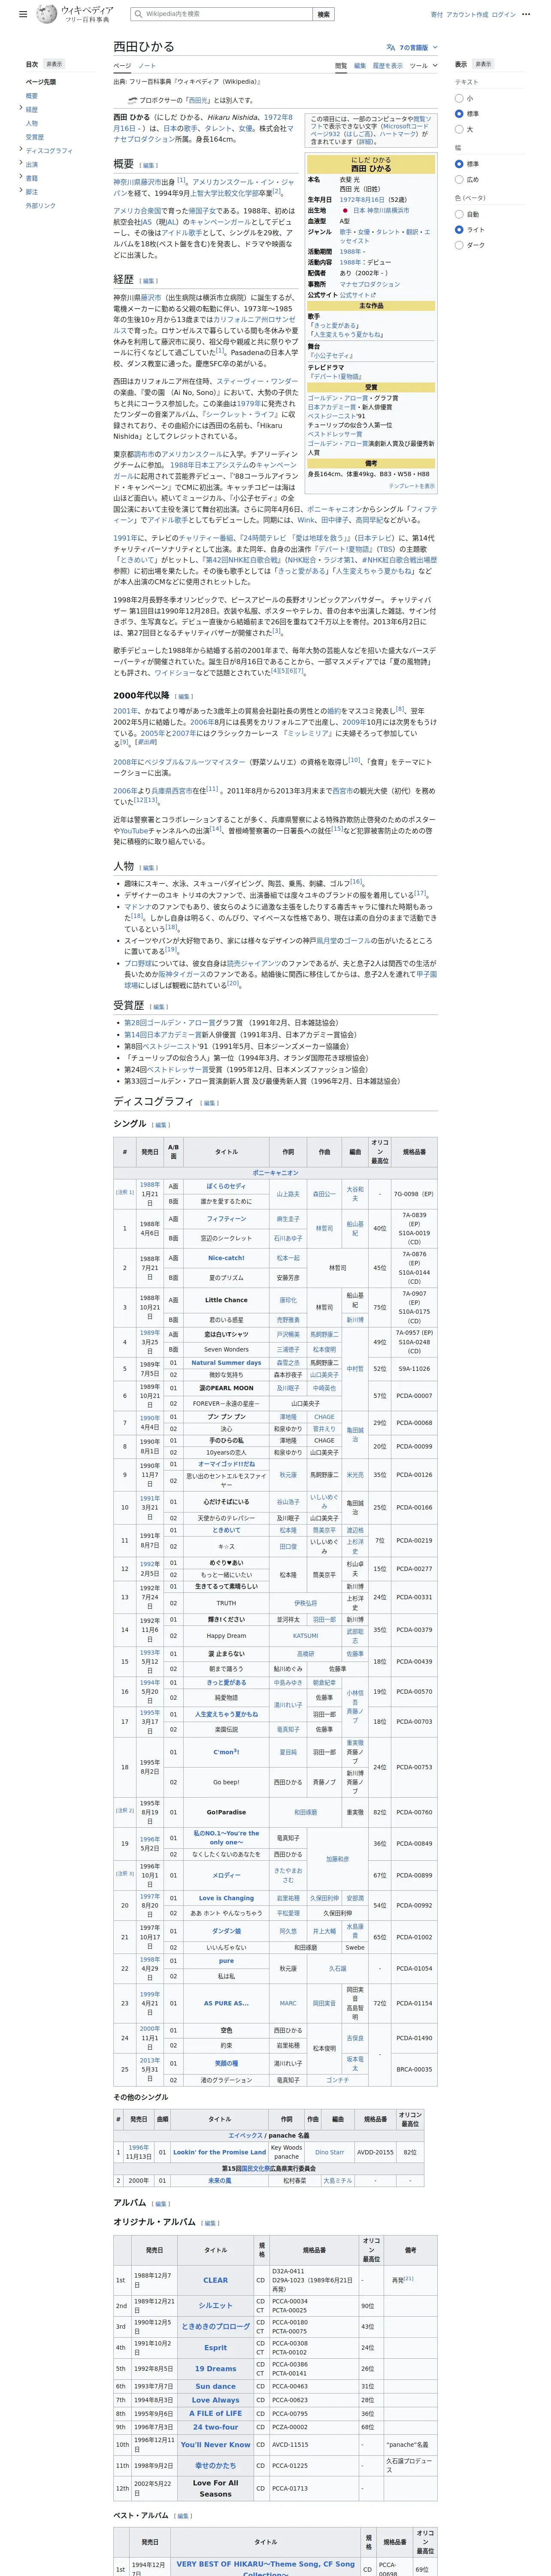551x2576 pixels.
Task: Go to 概要 in table of contents
Action: (32, 96)
